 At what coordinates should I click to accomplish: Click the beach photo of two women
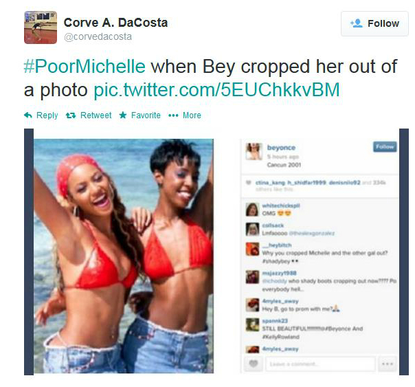coord(124,256)
